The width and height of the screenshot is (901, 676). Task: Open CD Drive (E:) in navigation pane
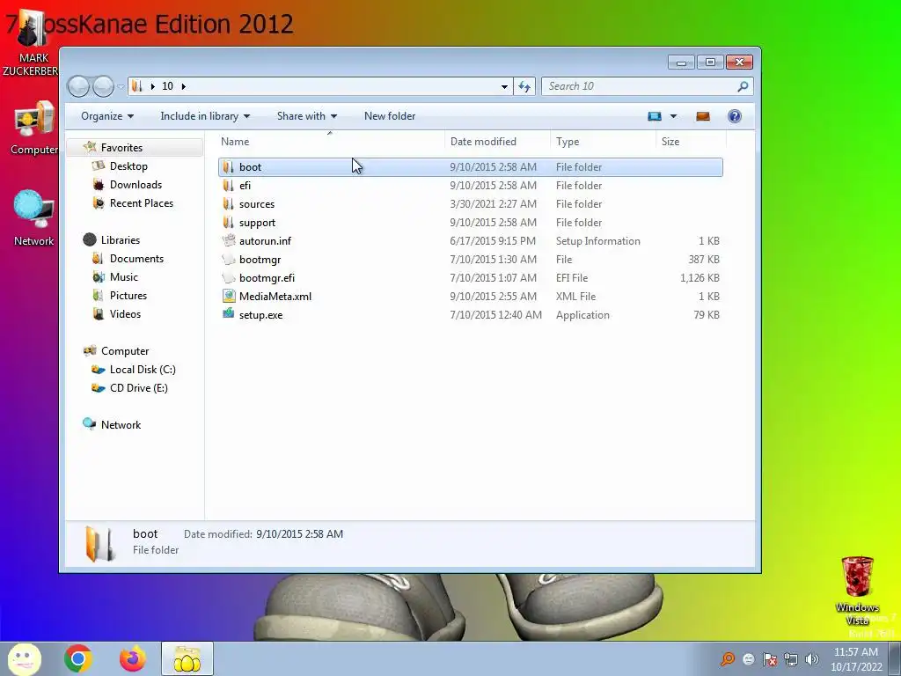[138, 388]
